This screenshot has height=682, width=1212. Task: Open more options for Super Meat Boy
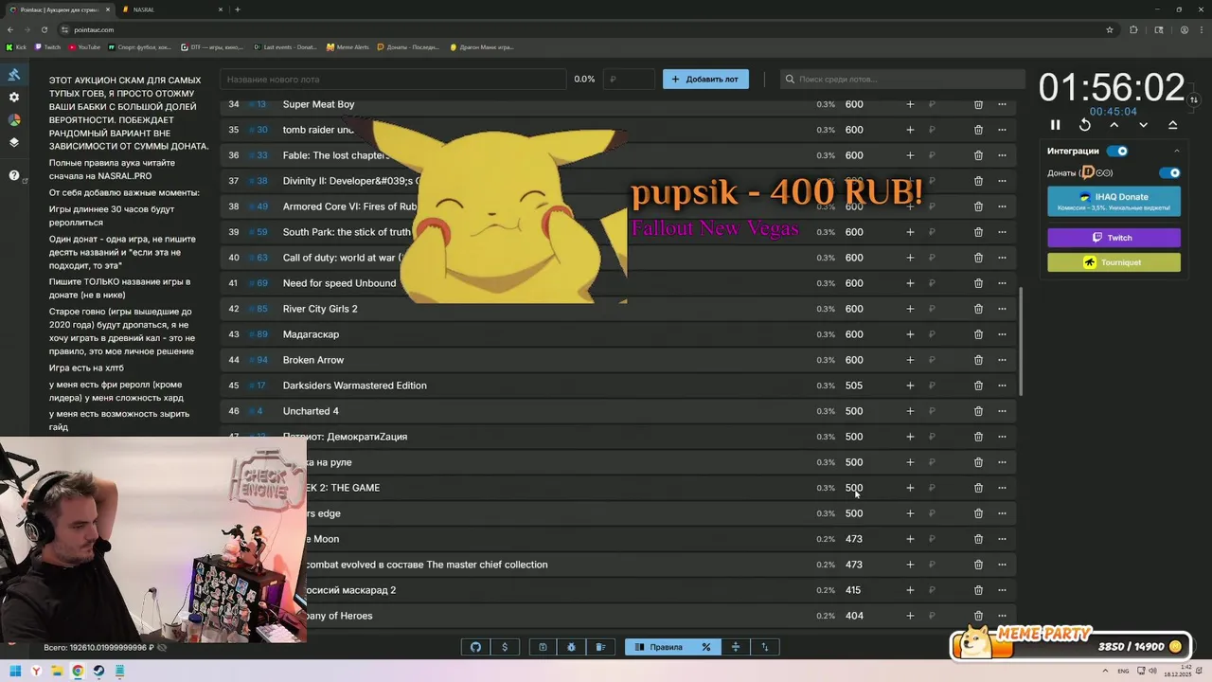pos(1002,104)
